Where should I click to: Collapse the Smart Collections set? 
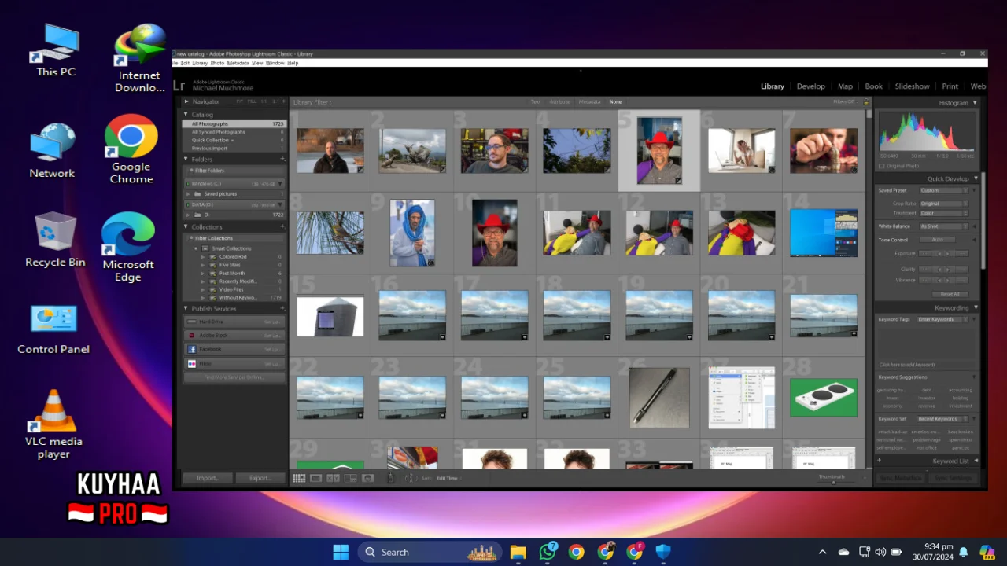tap(196, 248)
